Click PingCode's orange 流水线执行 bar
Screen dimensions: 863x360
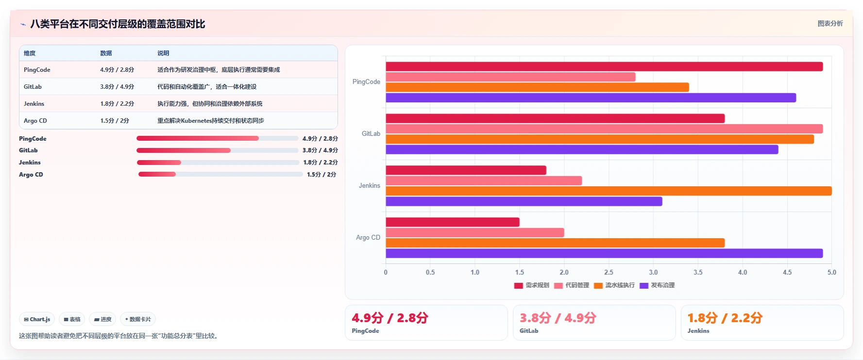[x=538, y=87]
